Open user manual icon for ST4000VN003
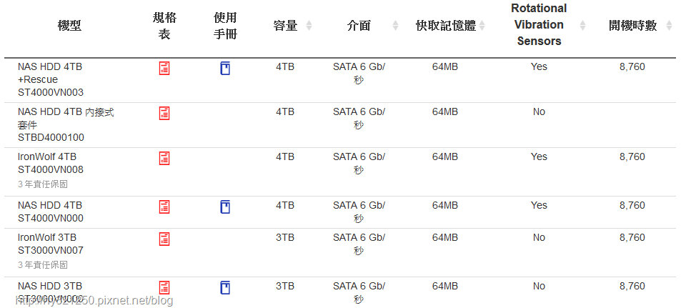The width and height of the screenshot is (681, 308). tap(225, 68)
